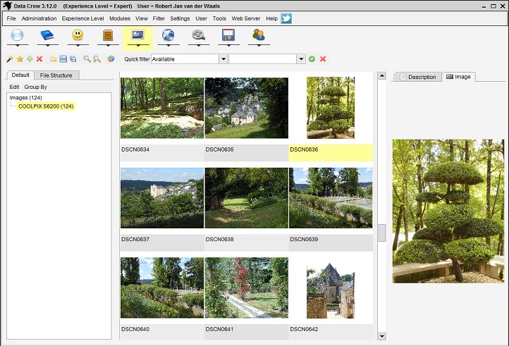The height and width of the screenshot is (346, 509).
Task: Clear quick filter with red X icon
Action: pos(323,59)
